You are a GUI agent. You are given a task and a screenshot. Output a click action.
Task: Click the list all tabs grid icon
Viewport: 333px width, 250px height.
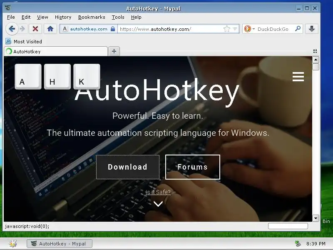315,51
